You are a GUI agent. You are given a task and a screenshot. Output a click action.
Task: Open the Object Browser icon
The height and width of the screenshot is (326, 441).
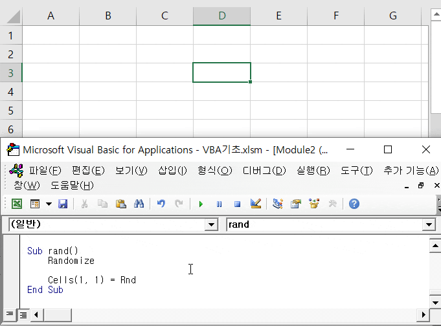click(314, 204)
